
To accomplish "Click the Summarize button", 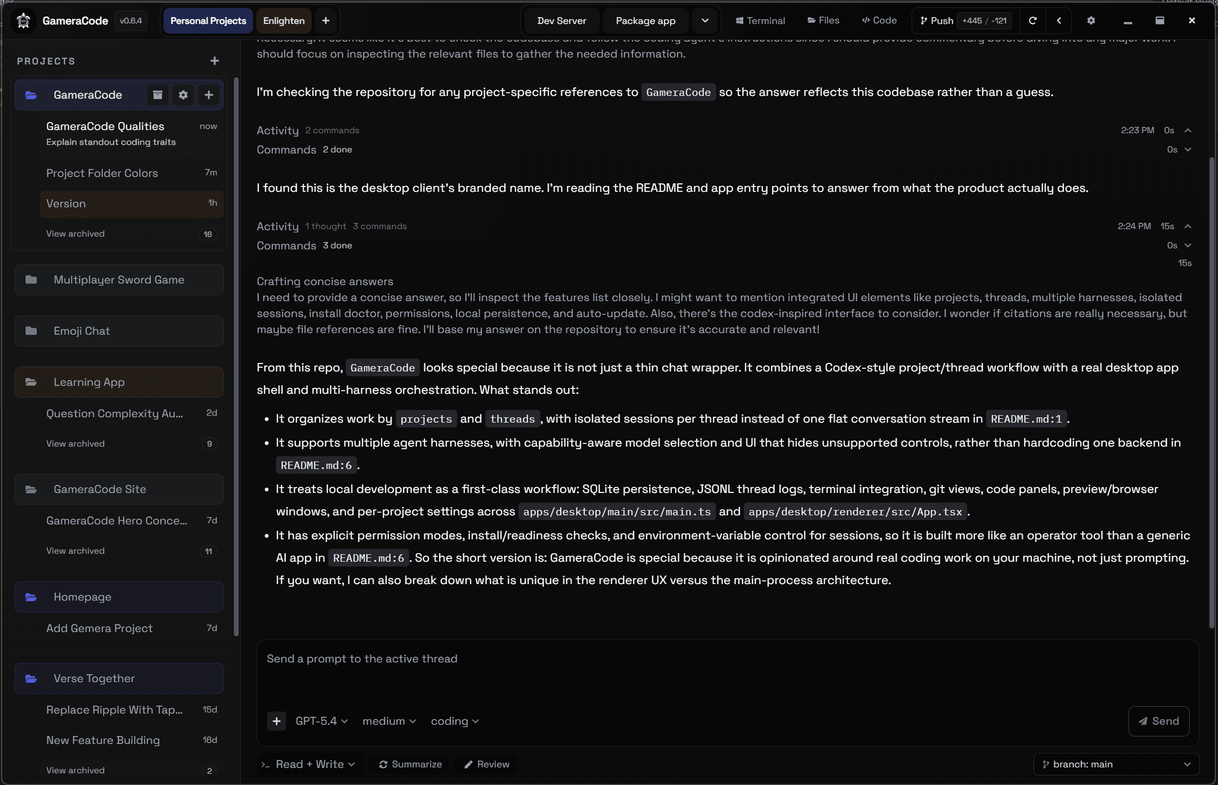I will click(411, 764).
